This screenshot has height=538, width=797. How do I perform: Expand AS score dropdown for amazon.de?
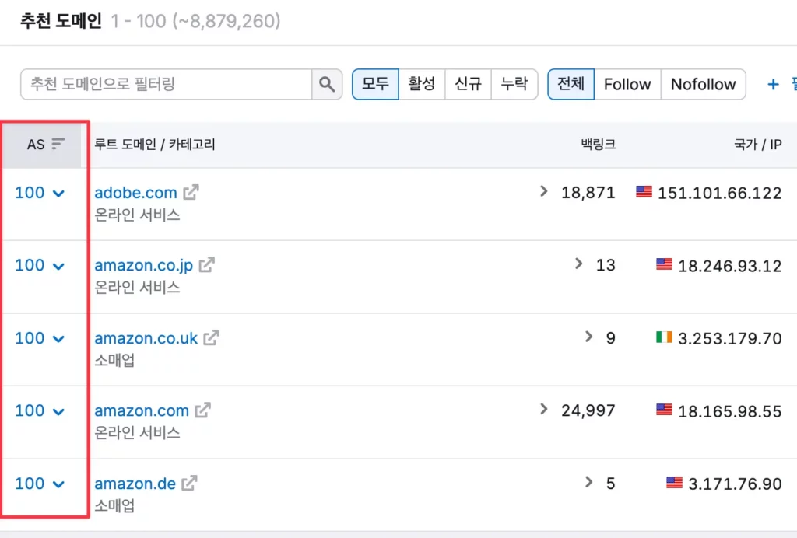[59, 484]
